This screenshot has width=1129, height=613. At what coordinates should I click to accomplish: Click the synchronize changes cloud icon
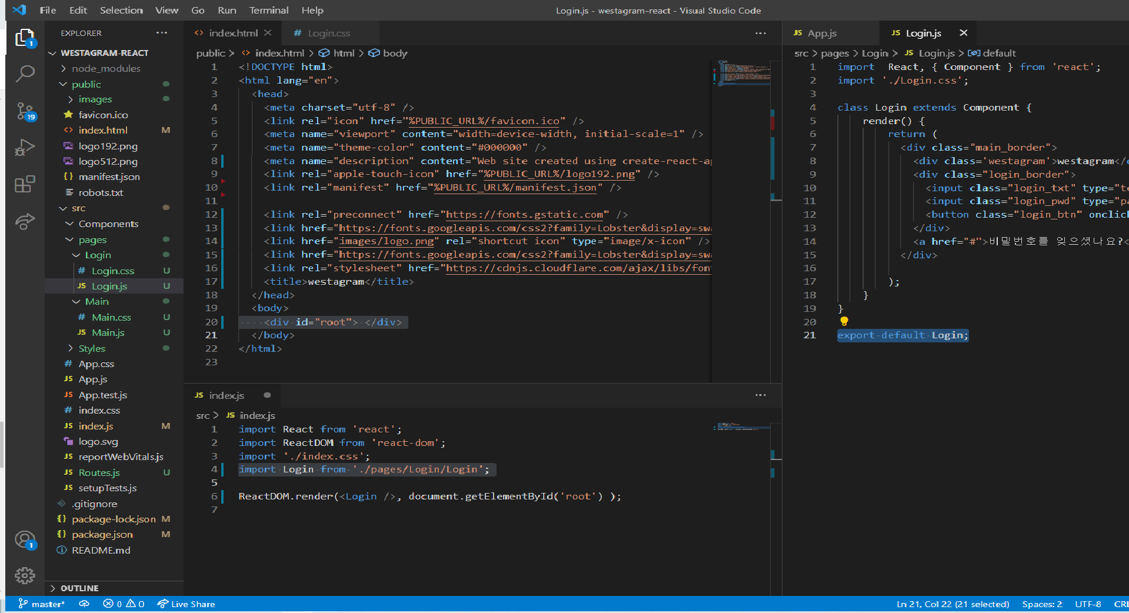[84, 604]
